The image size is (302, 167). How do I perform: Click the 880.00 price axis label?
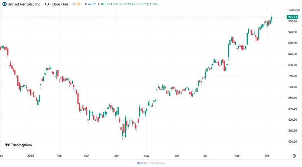pos(293,43)
